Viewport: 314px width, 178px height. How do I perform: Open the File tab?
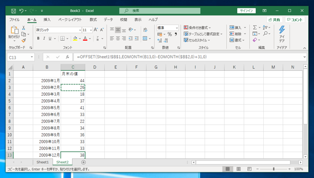click(14, 19)
